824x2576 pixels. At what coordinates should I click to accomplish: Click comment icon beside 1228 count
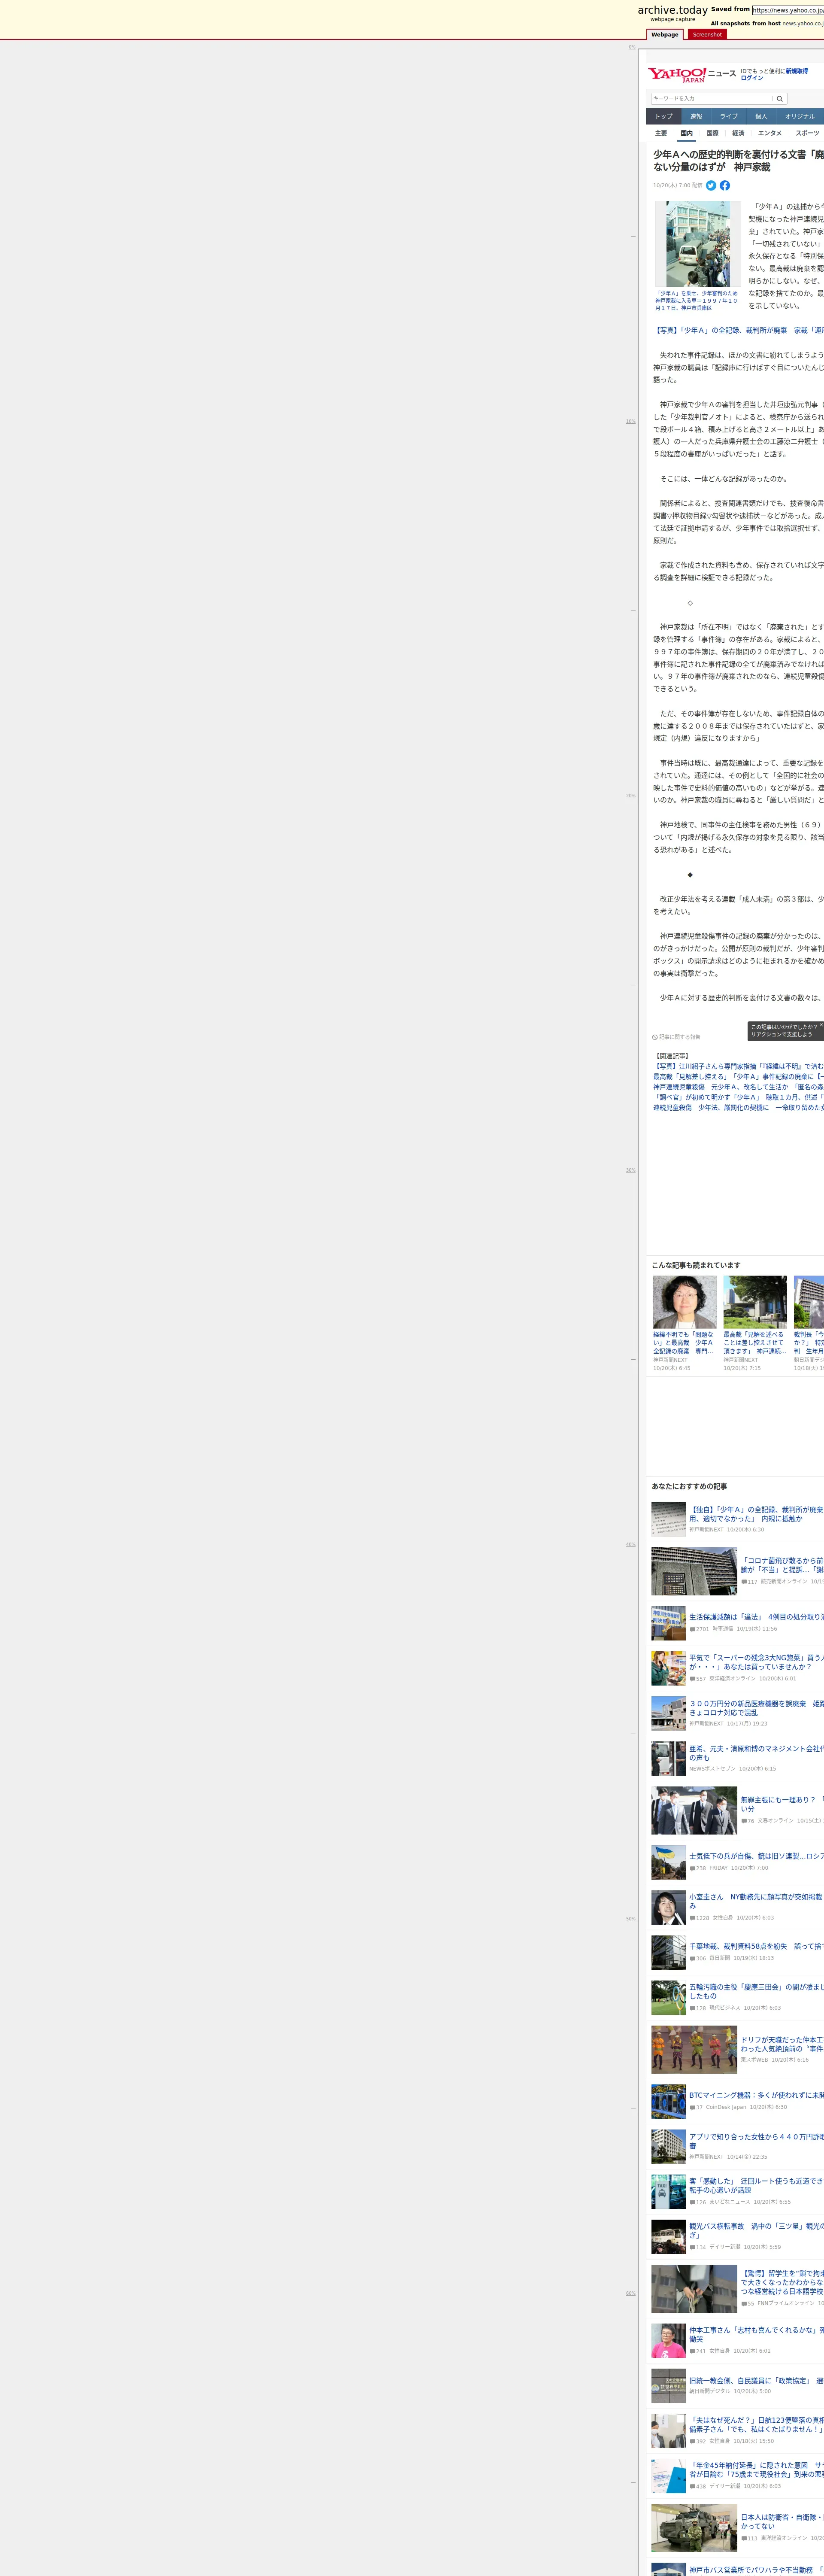(x=692, y=1918)
